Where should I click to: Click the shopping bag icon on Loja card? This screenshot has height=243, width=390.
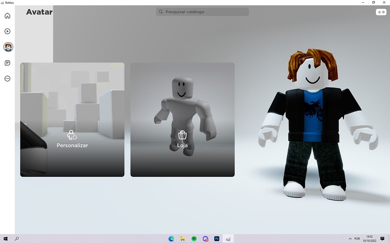click(182, 135)
